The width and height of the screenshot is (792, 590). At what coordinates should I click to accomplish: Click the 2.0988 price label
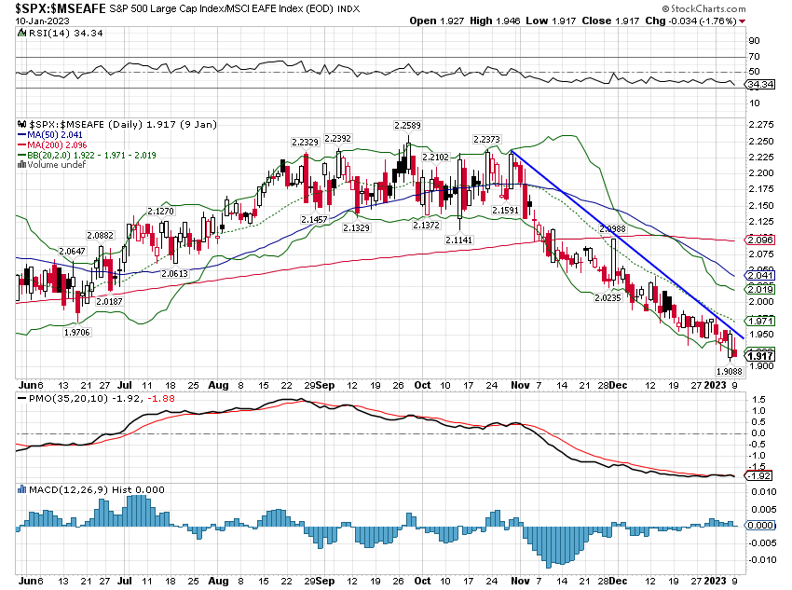[x=612, y=229]
